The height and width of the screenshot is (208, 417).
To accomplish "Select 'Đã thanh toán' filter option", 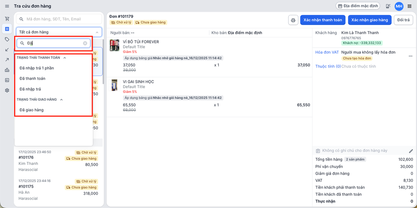I will 33,78.
